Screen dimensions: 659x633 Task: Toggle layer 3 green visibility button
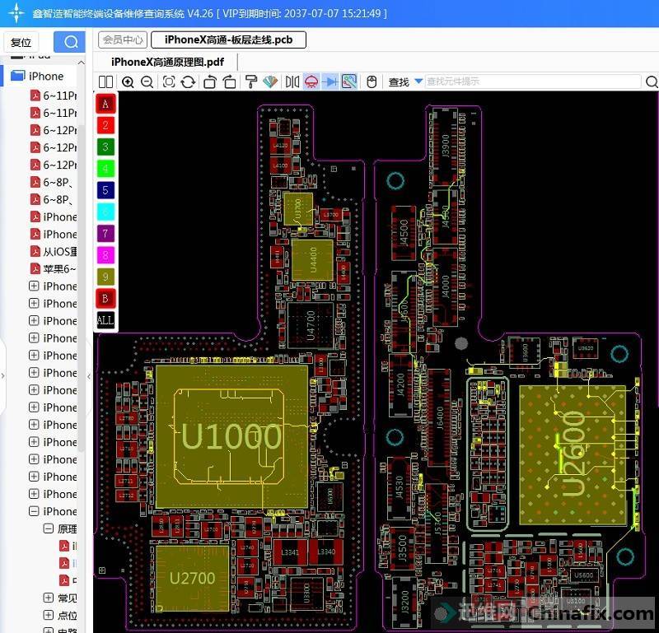(105, 147)
